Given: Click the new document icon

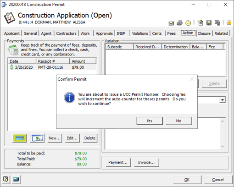Looking at the screenshot, I should point(201,23).
